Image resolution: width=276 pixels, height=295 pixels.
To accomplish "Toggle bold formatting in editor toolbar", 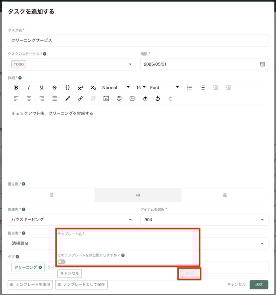I will coord(16,88).
